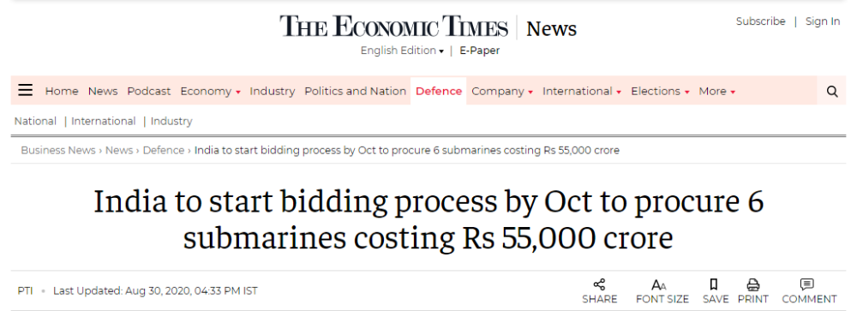
Task: Click the search magnifier icon
Action: point(832,92)
